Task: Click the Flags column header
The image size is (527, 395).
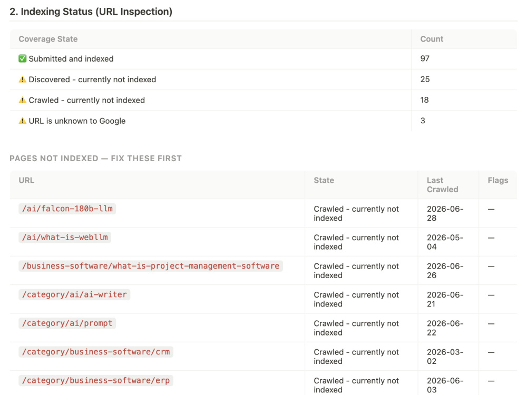Action: [498, 180]
